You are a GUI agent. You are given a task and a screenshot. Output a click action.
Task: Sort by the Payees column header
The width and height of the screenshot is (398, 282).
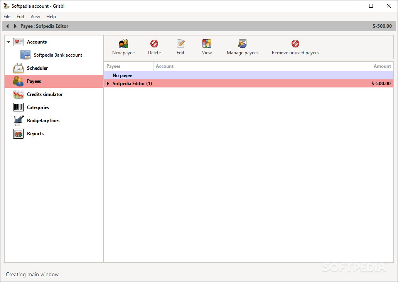[128, 66]
